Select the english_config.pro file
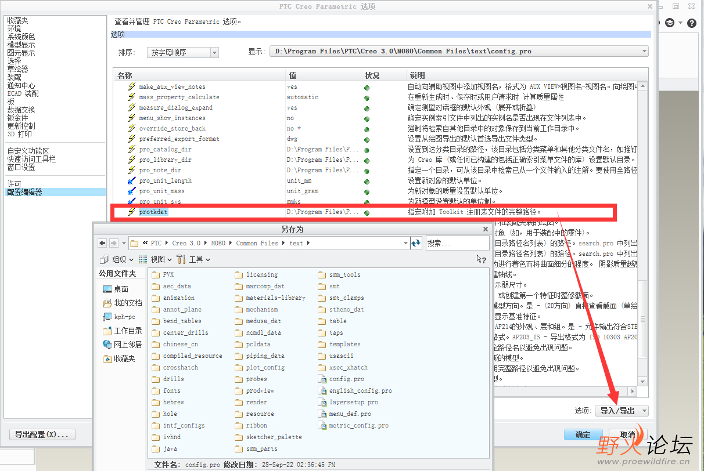 click(x=355, y=390)
